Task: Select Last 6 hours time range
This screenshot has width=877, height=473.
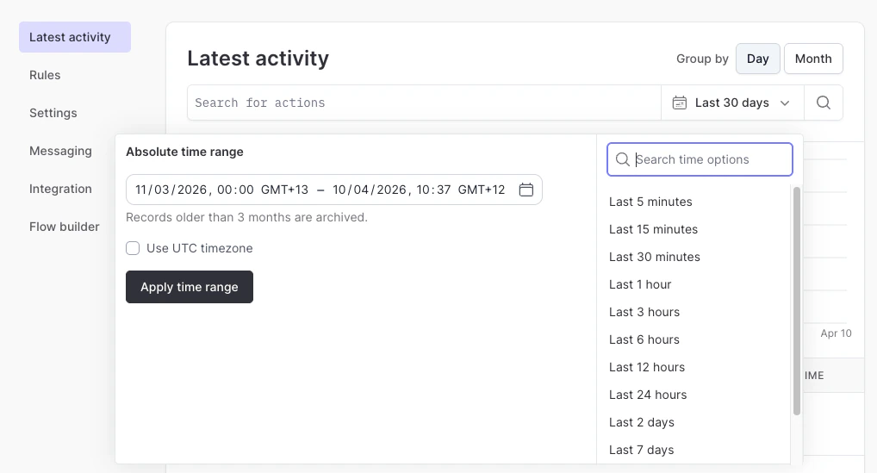Action: tap(644, 339)
